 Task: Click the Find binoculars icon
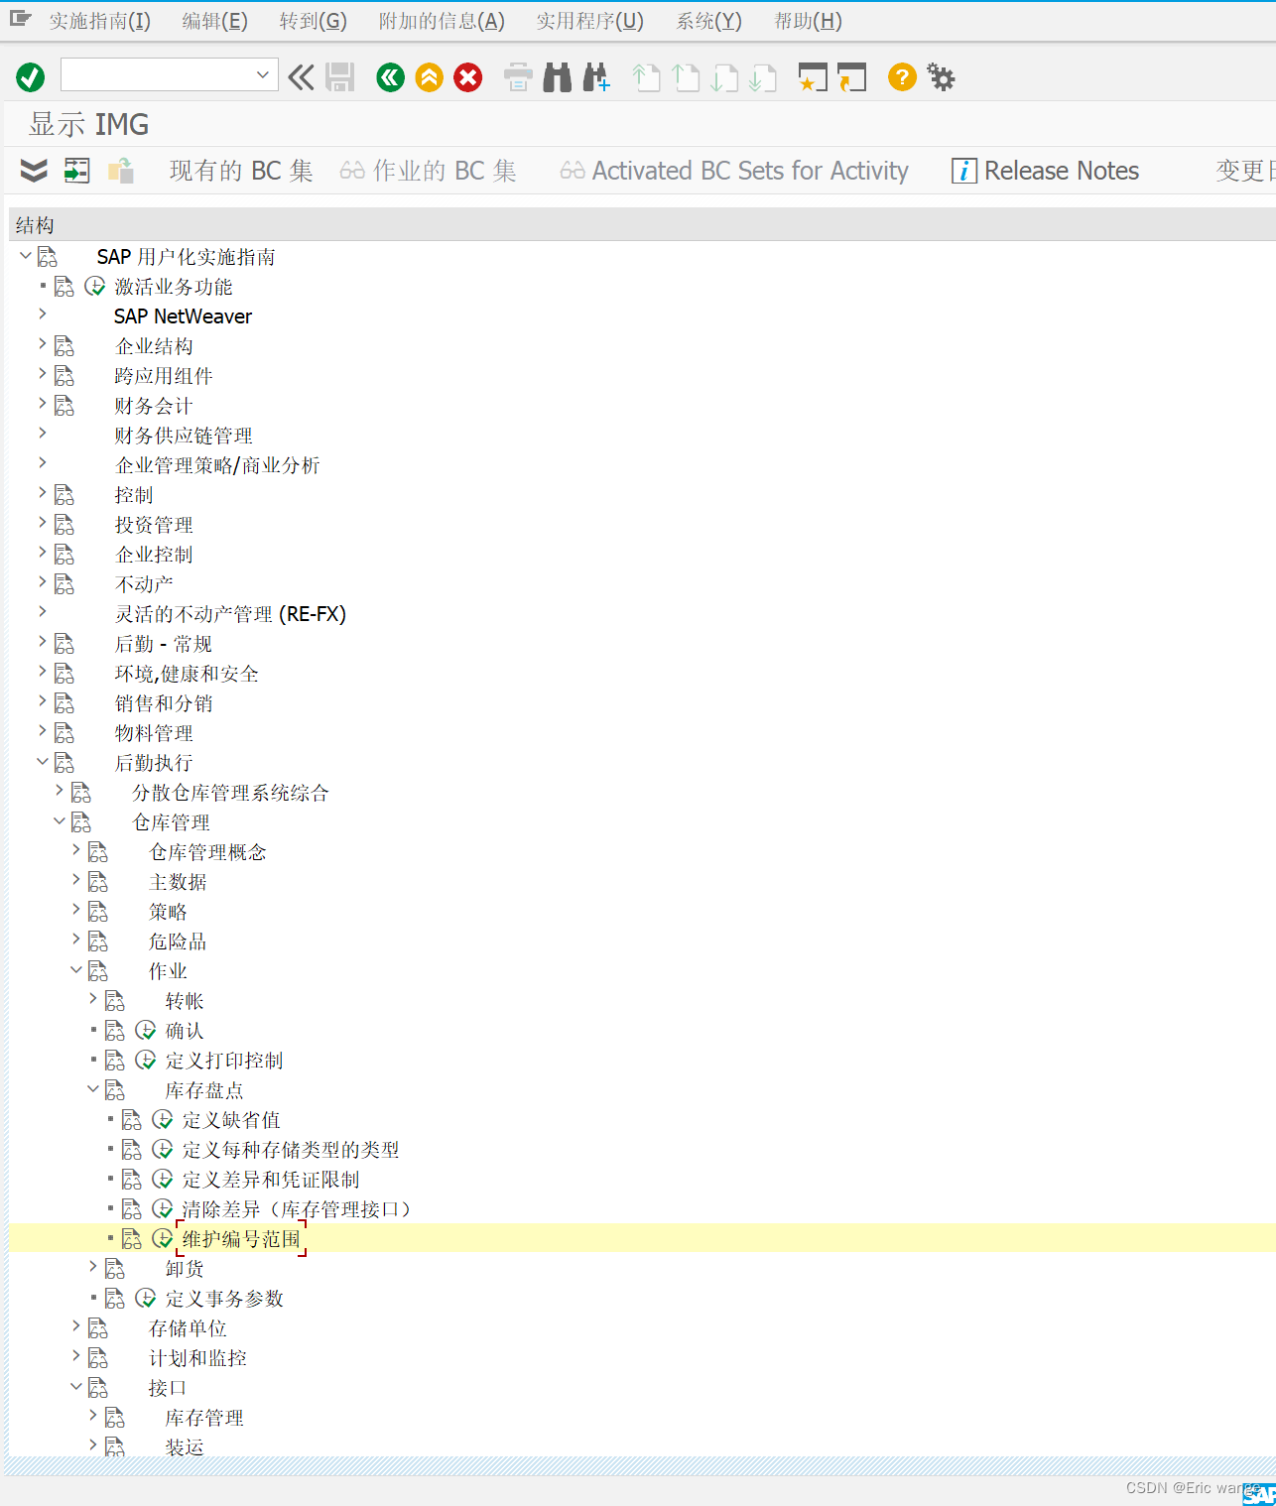[x=557, y=76]
